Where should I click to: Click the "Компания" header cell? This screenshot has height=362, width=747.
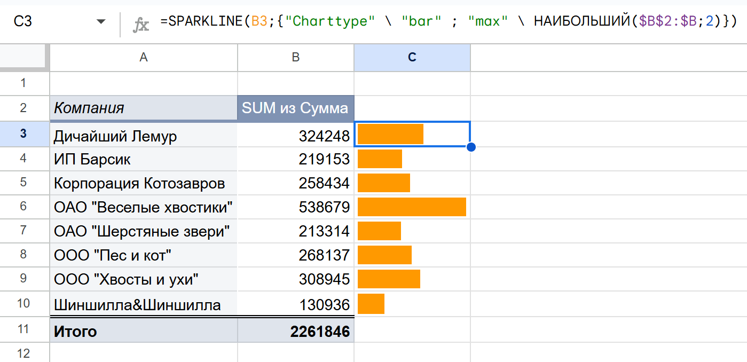coord(143,108)
